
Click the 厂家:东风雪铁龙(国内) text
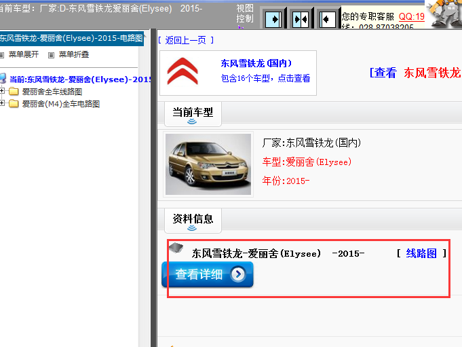(x=311, y=143)
